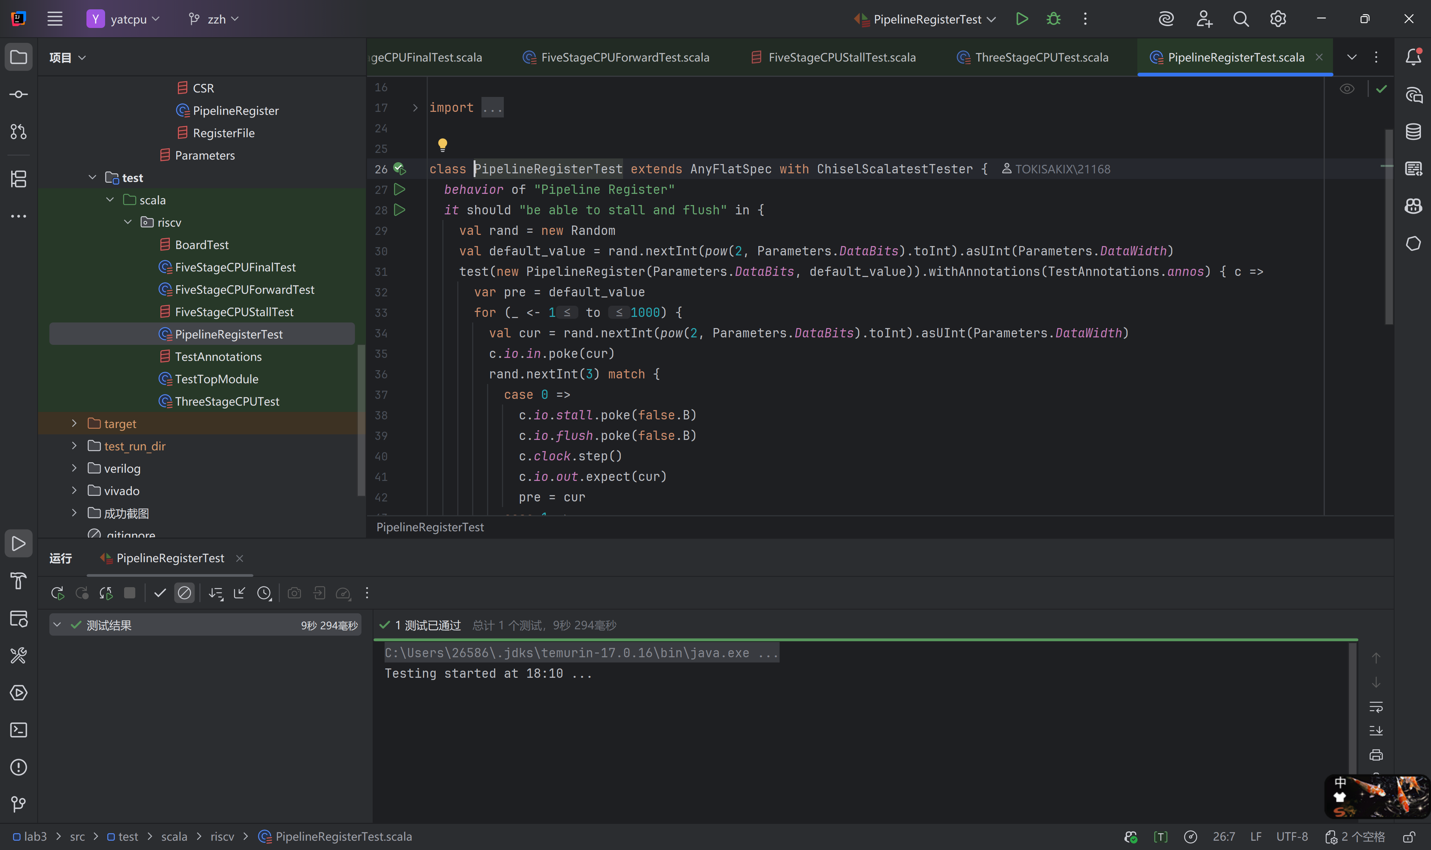Viewport: 1431px width, 850px height.
Task: Open the Commit tool window
Action: [18, 95]
